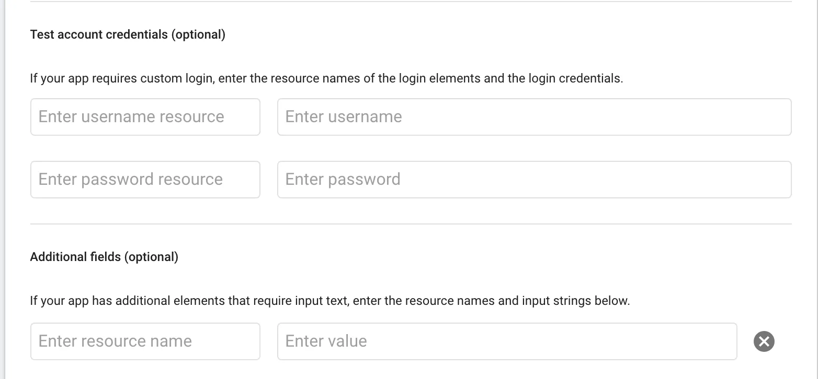This screenshot has height=379, width=818.
Task: Click the Enter value input field
Action: [506, 341]
